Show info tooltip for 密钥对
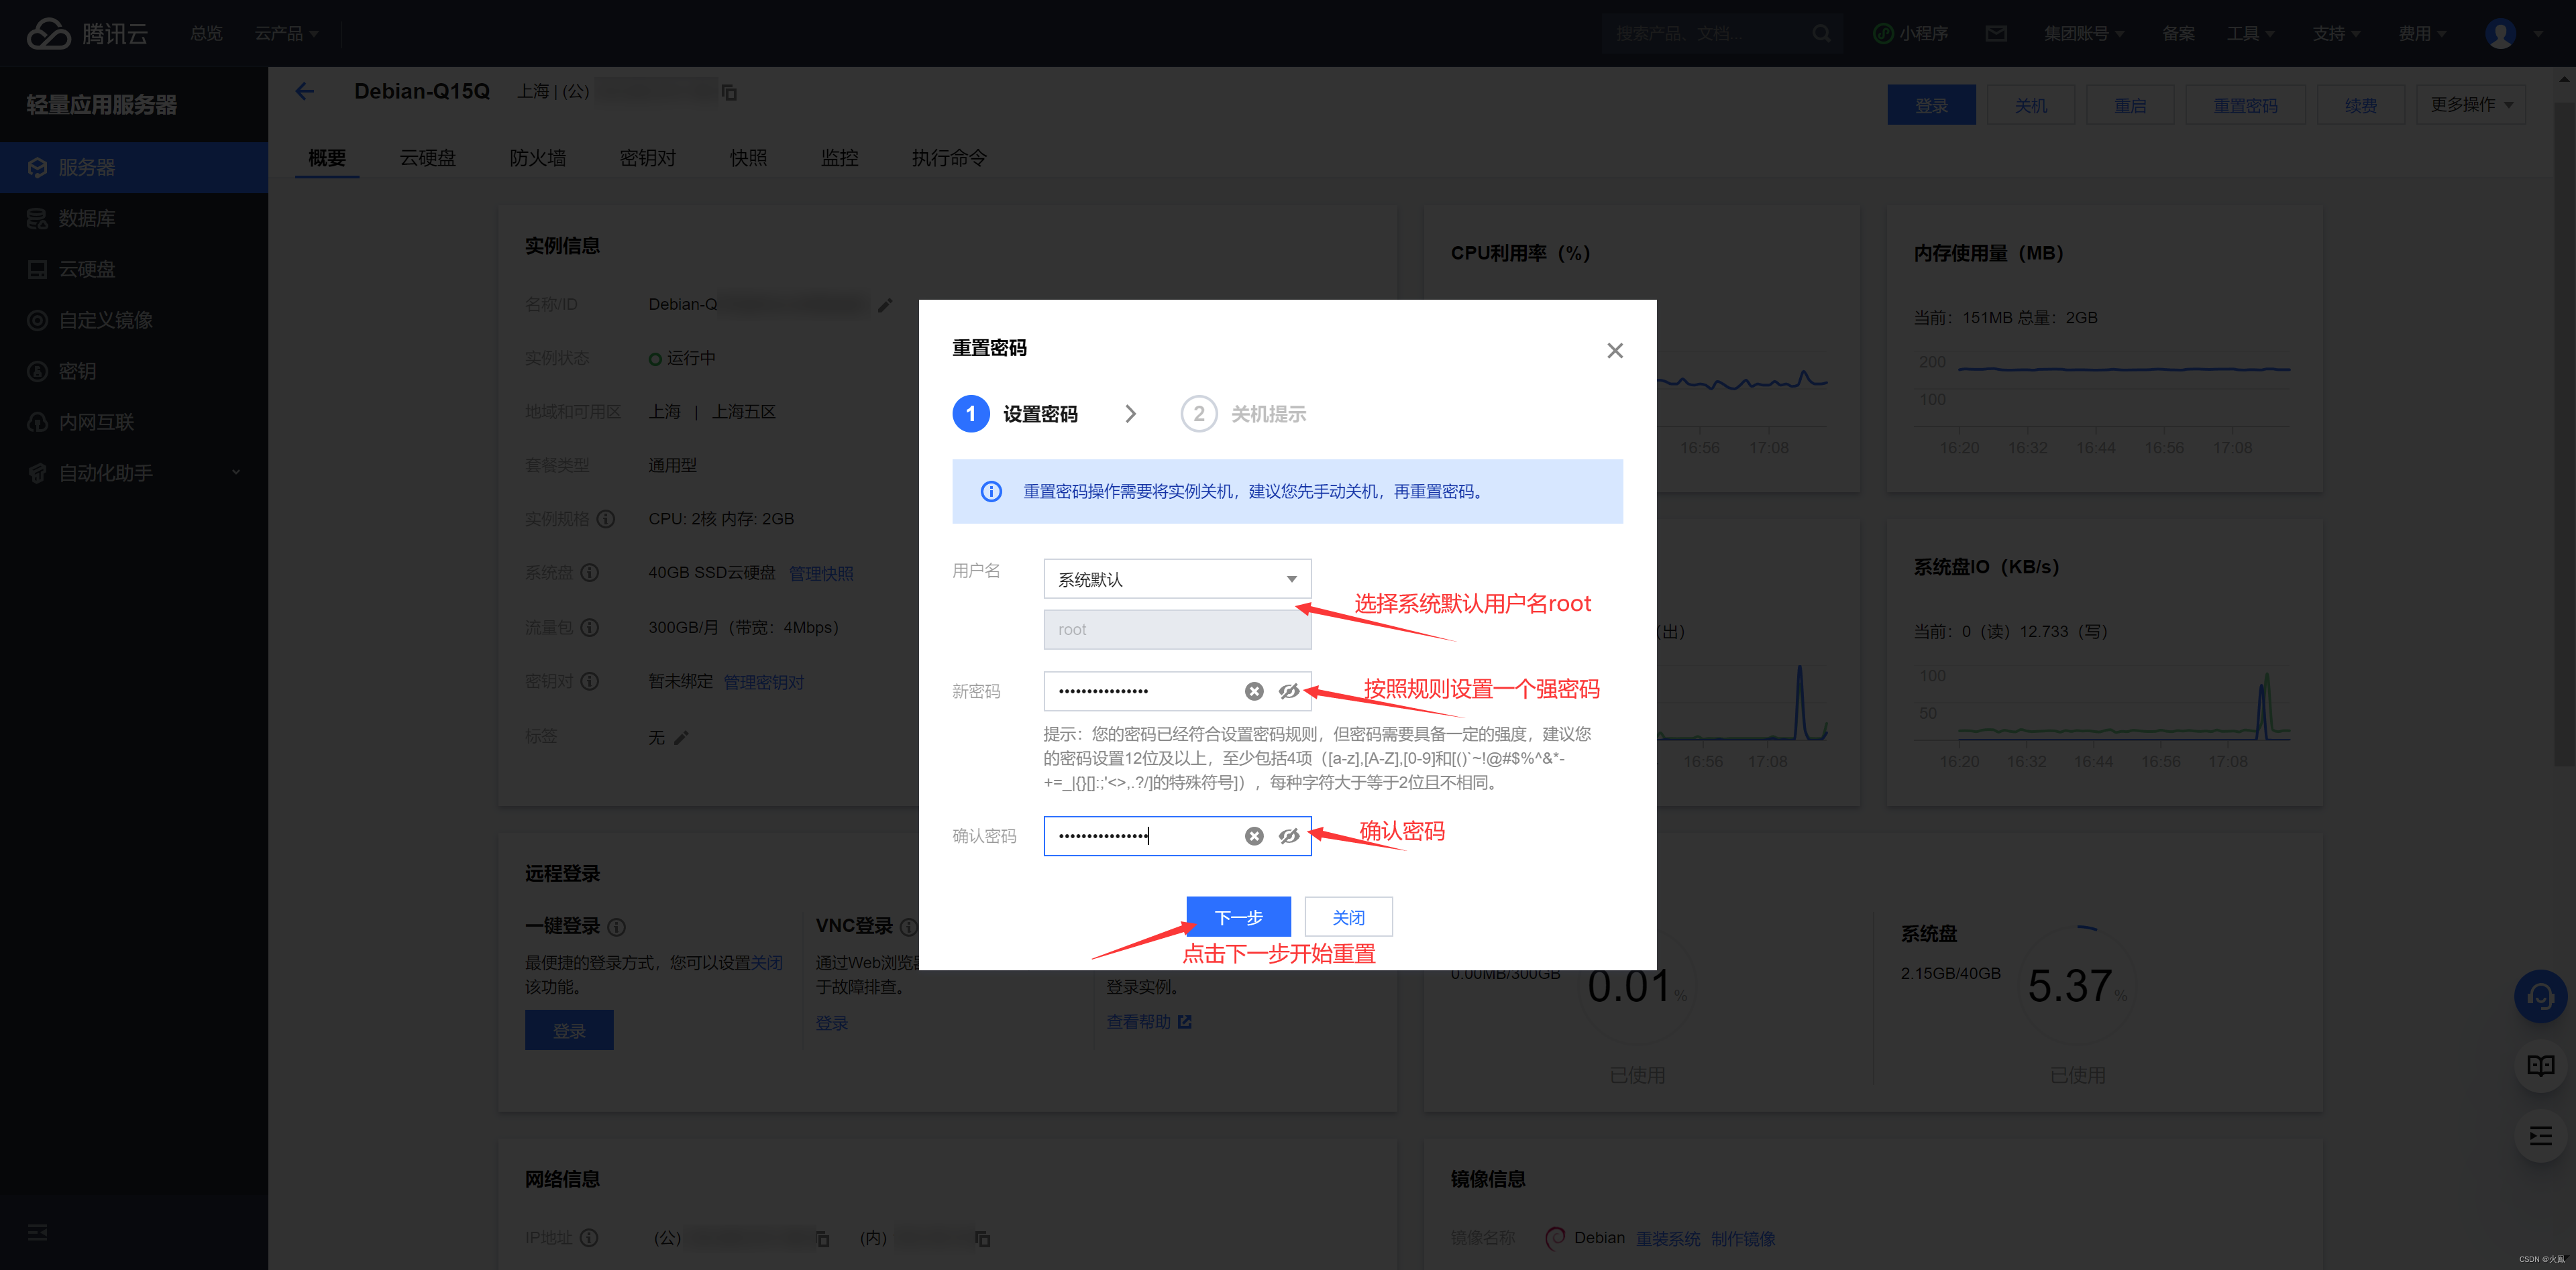This screenshot has width=2576, height=1270. click(590, 681)
